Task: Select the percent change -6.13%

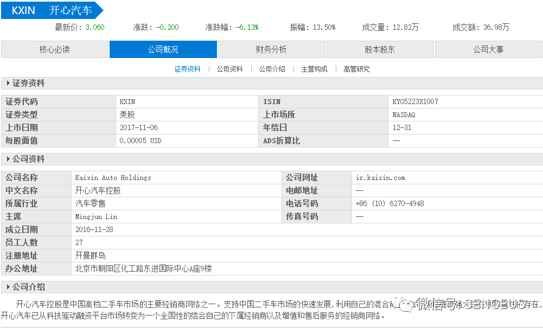Action: coord(247,27)
